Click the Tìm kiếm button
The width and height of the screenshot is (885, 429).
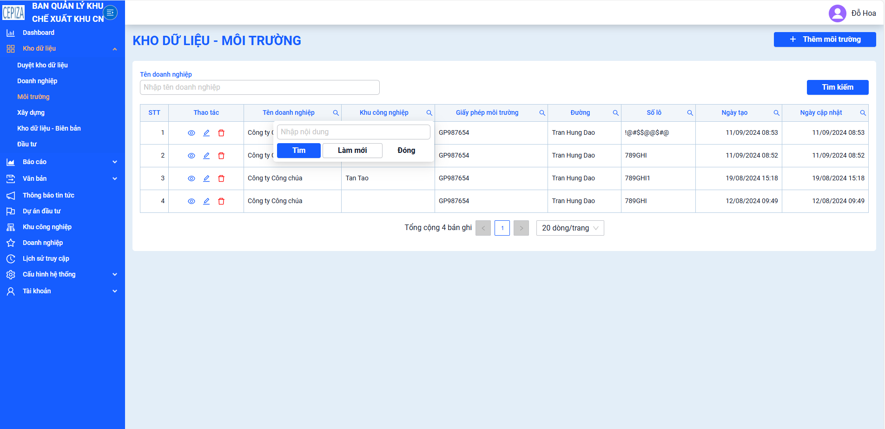pos(838,87)
